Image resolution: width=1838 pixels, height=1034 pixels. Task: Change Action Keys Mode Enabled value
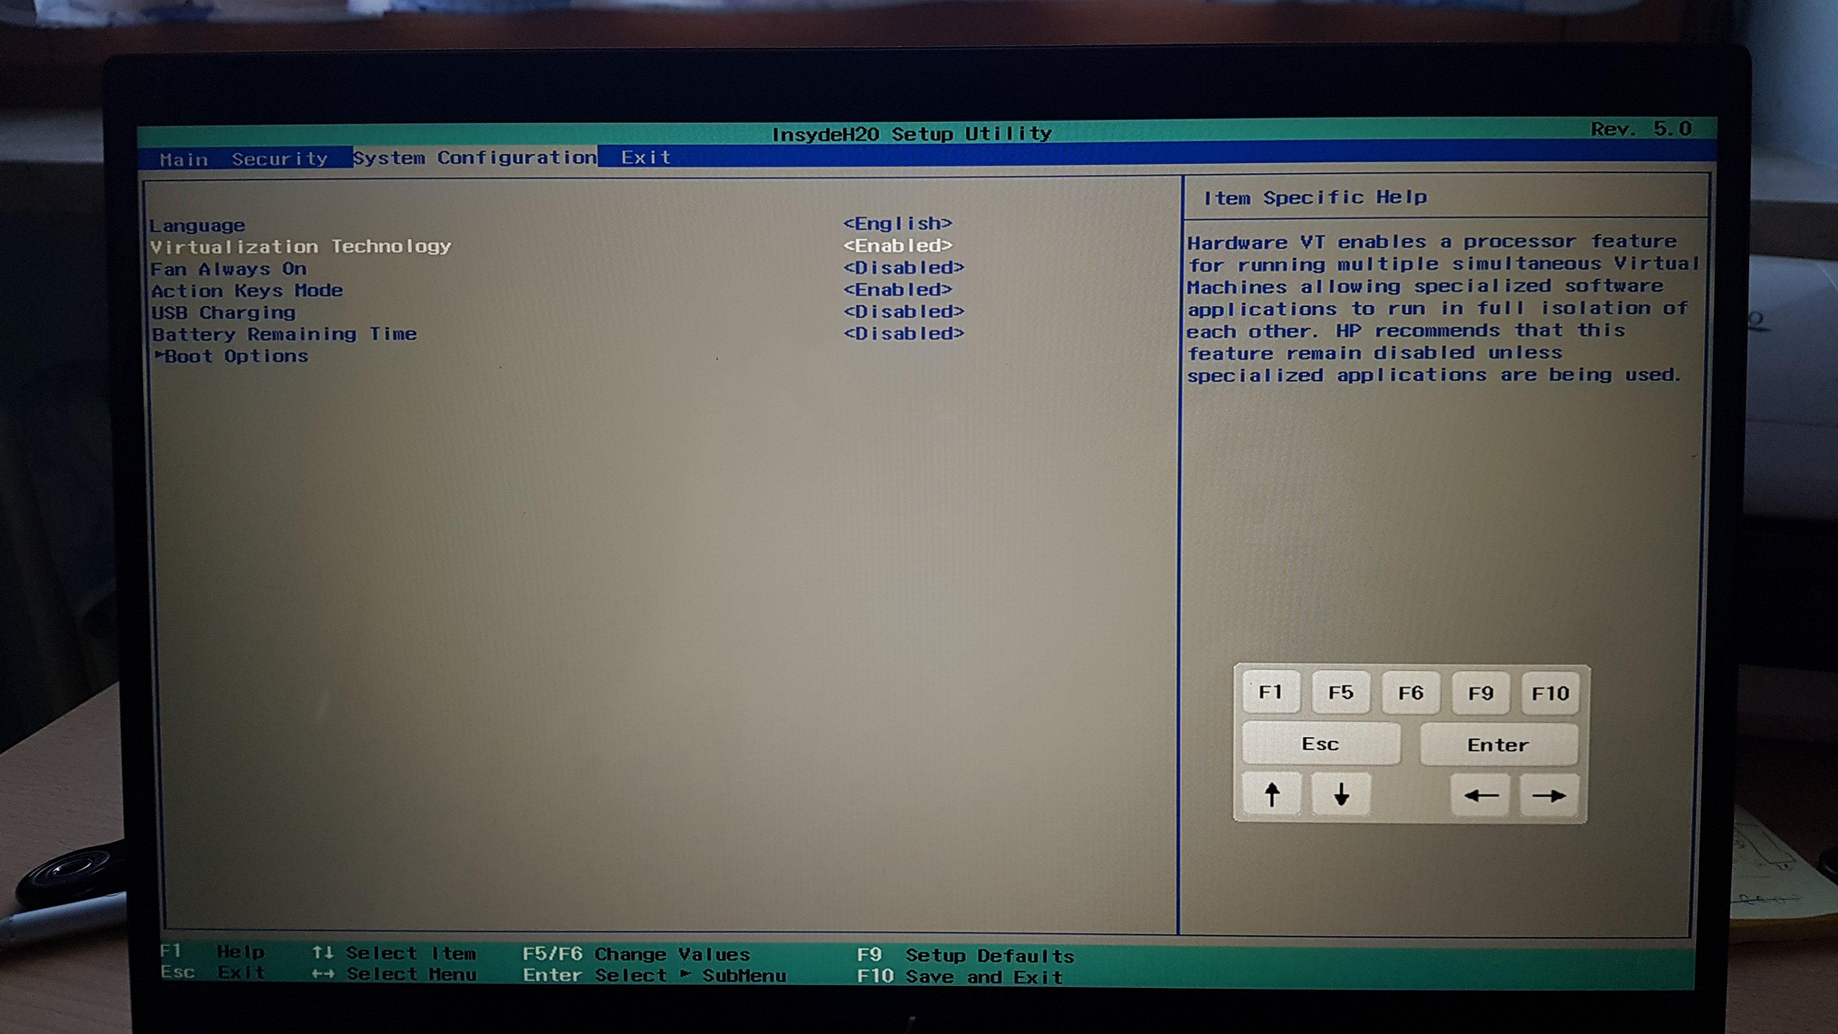(897, 290)
